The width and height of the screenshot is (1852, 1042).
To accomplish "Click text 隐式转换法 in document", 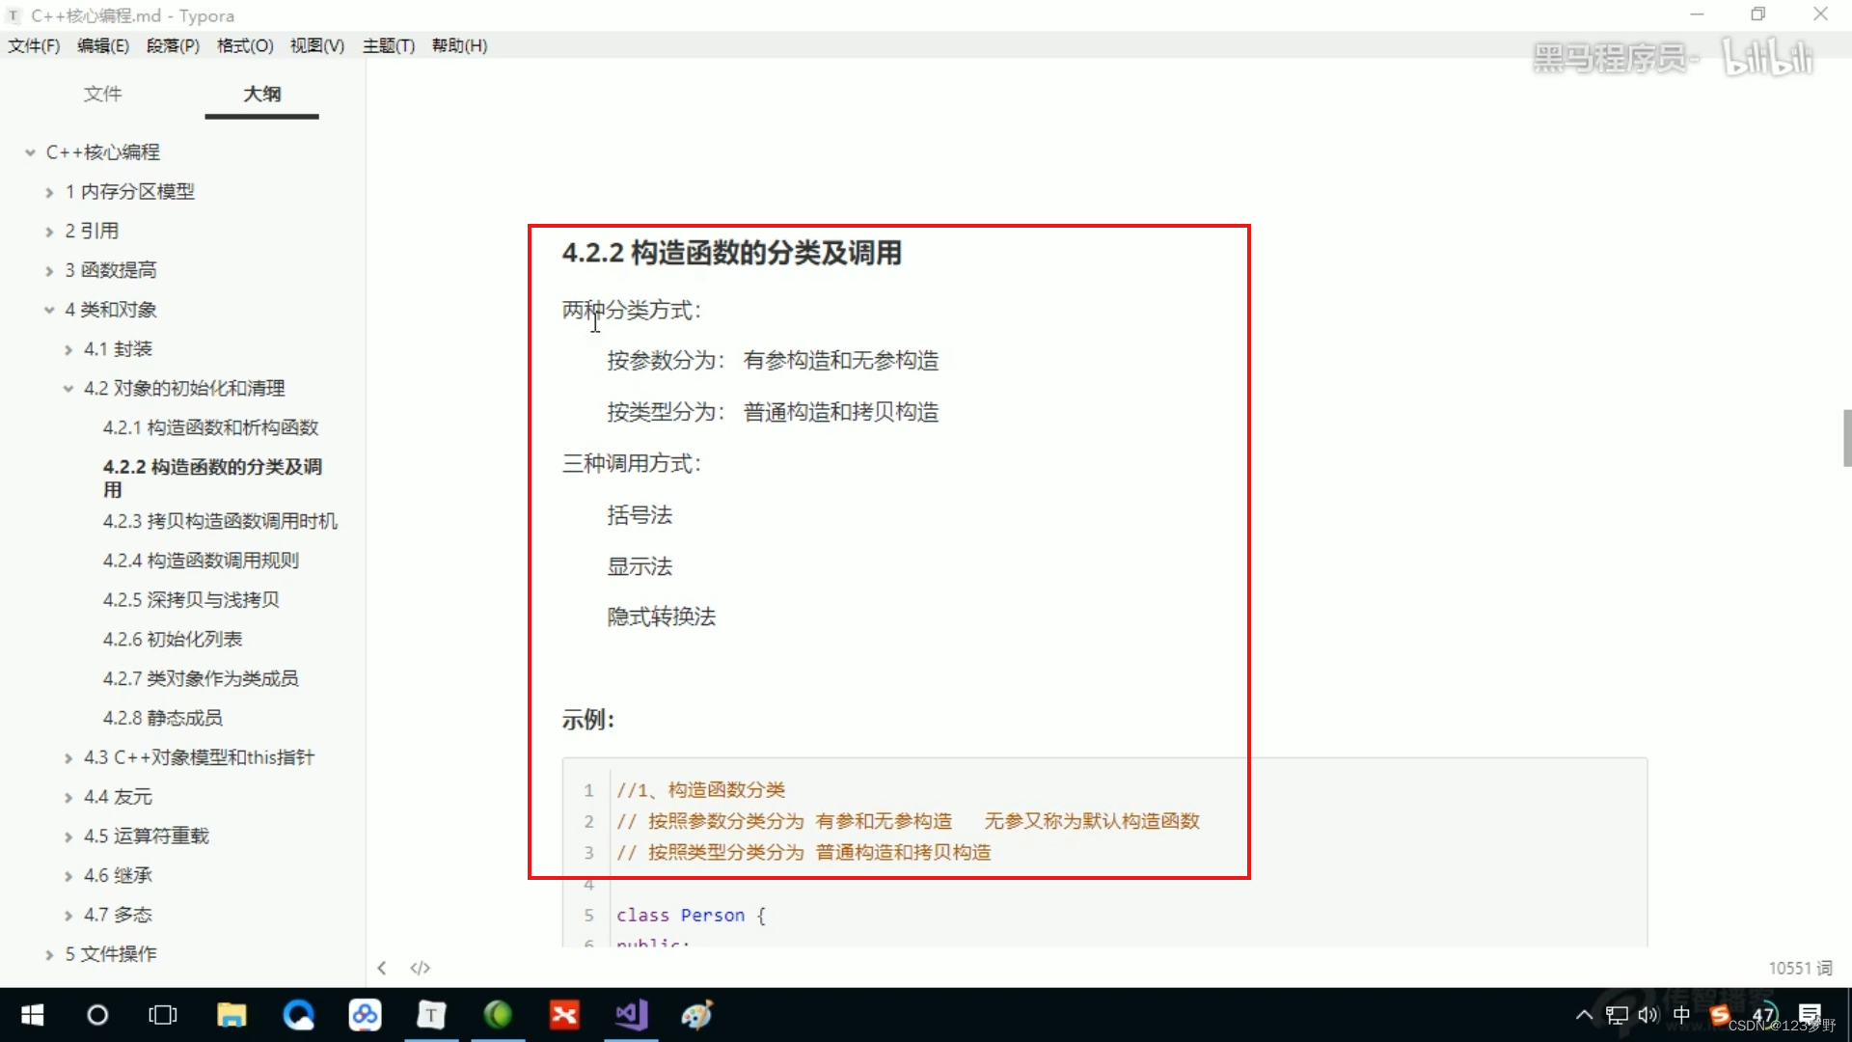I will click(662, 617).
